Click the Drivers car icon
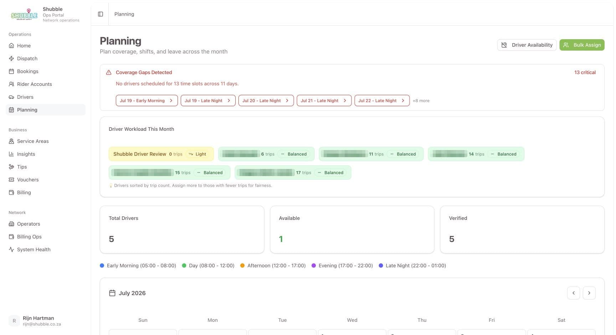 pyautogui.click(x=11, y=97)
